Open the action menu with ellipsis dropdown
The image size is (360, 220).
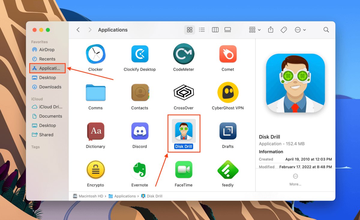[300, 30]
